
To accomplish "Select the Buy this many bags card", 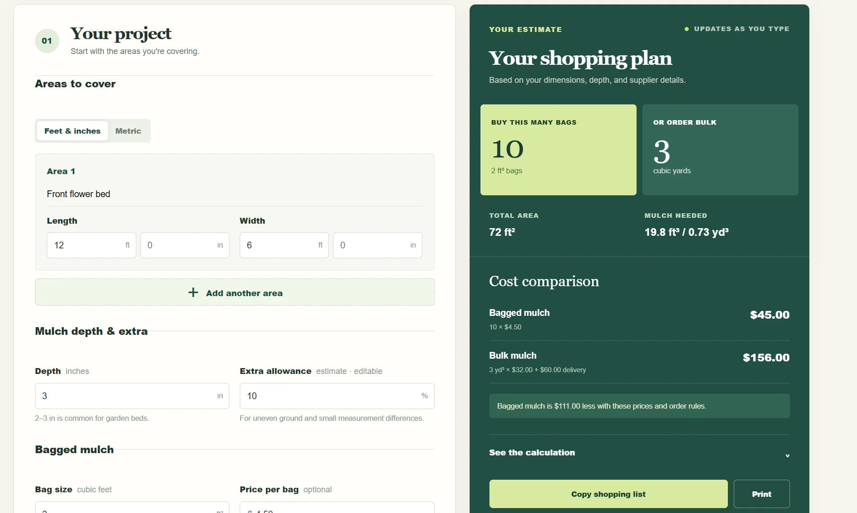I will [558, 150].
